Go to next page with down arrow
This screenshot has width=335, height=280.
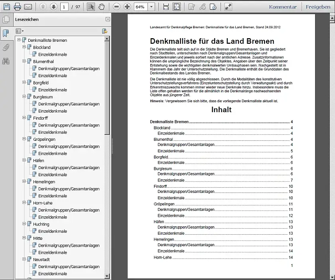[x=53, y=7]
